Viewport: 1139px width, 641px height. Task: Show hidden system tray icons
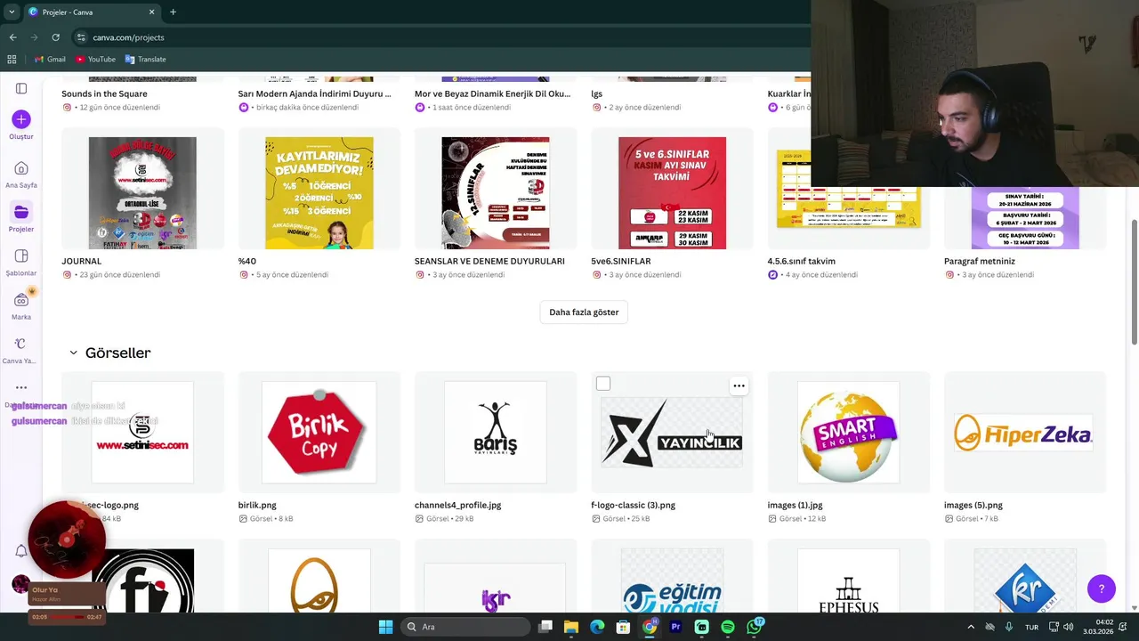click(x=971, y=627)
